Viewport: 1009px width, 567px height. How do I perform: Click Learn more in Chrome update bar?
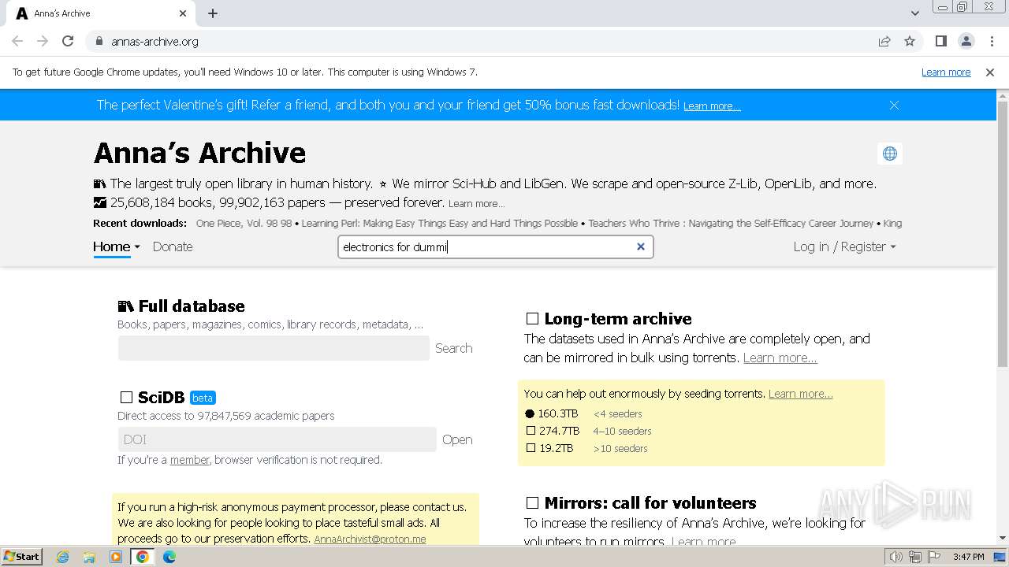click(x=946, y=72)
